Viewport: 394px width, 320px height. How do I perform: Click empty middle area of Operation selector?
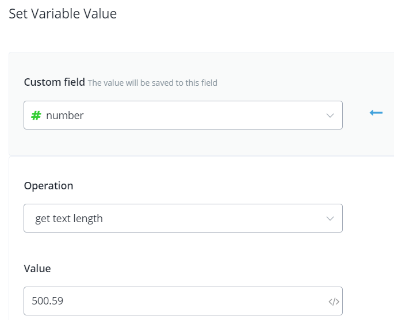[x=213, y=219]
